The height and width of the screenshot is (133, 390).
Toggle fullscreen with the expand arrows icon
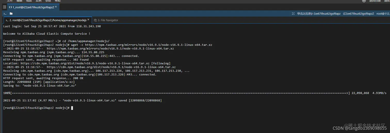pos(293,14)
